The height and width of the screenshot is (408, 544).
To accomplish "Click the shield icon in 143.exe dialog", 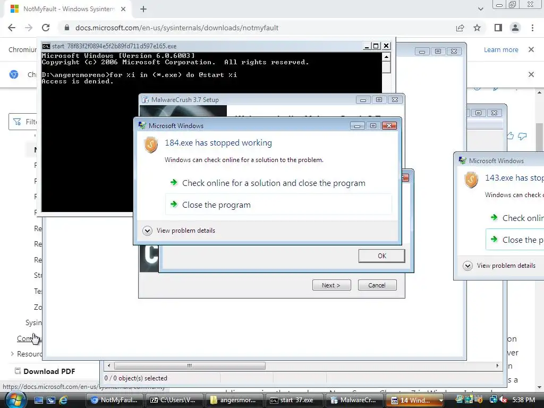I will 471,180.
